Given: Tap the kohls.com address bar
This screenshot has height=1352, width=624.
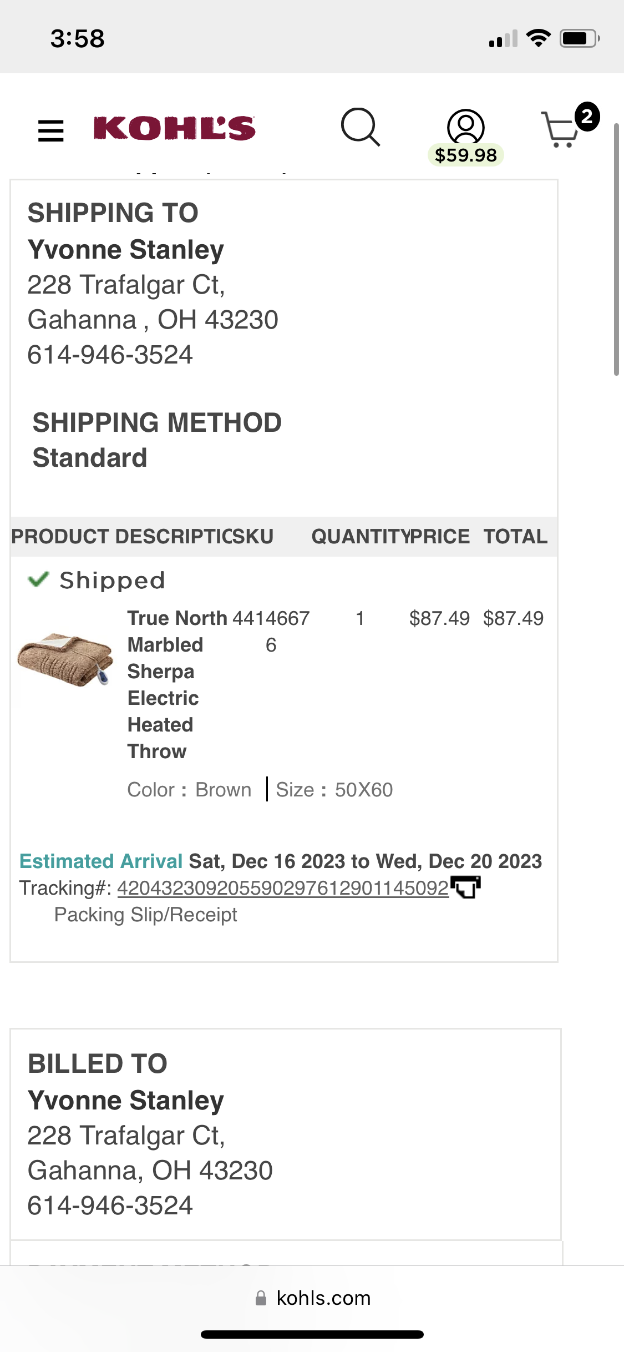Looking at the screenshot, I should coord(312,1298).
